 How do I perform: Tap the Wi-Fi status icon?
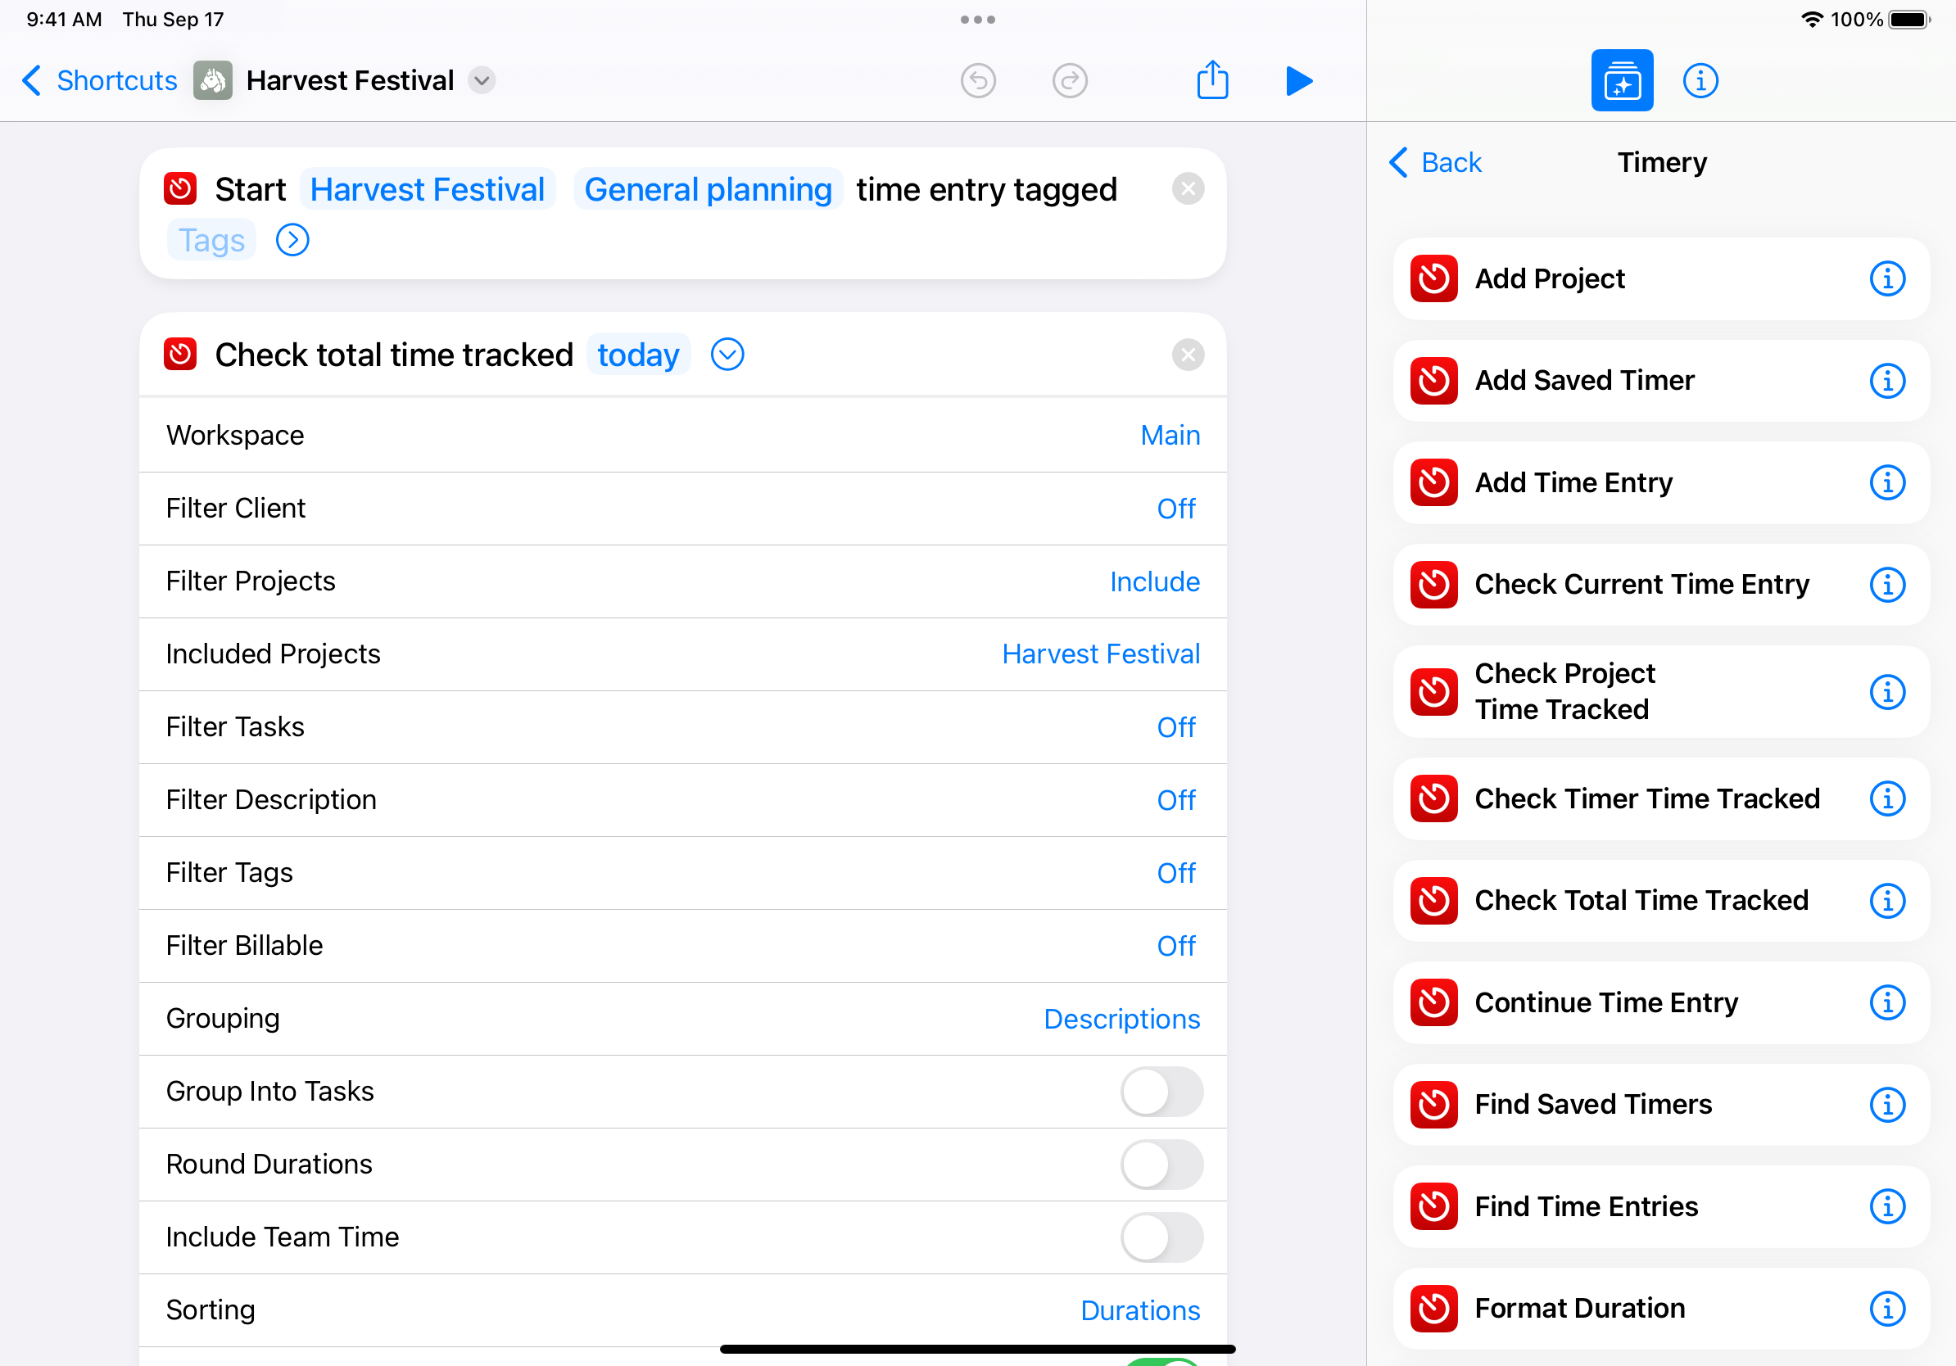(1812, 20)
